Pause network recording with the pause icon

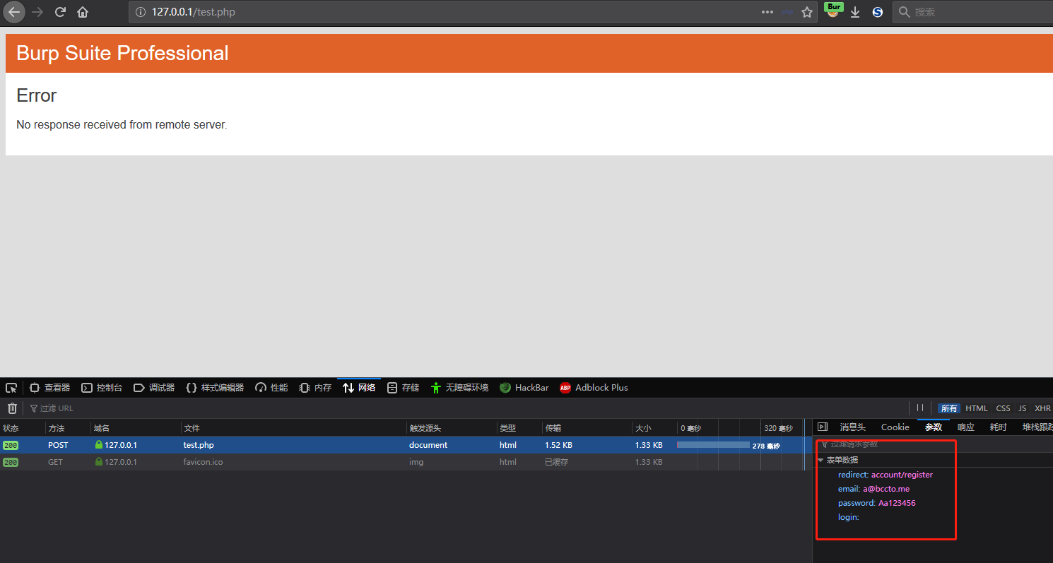[920, 408]
